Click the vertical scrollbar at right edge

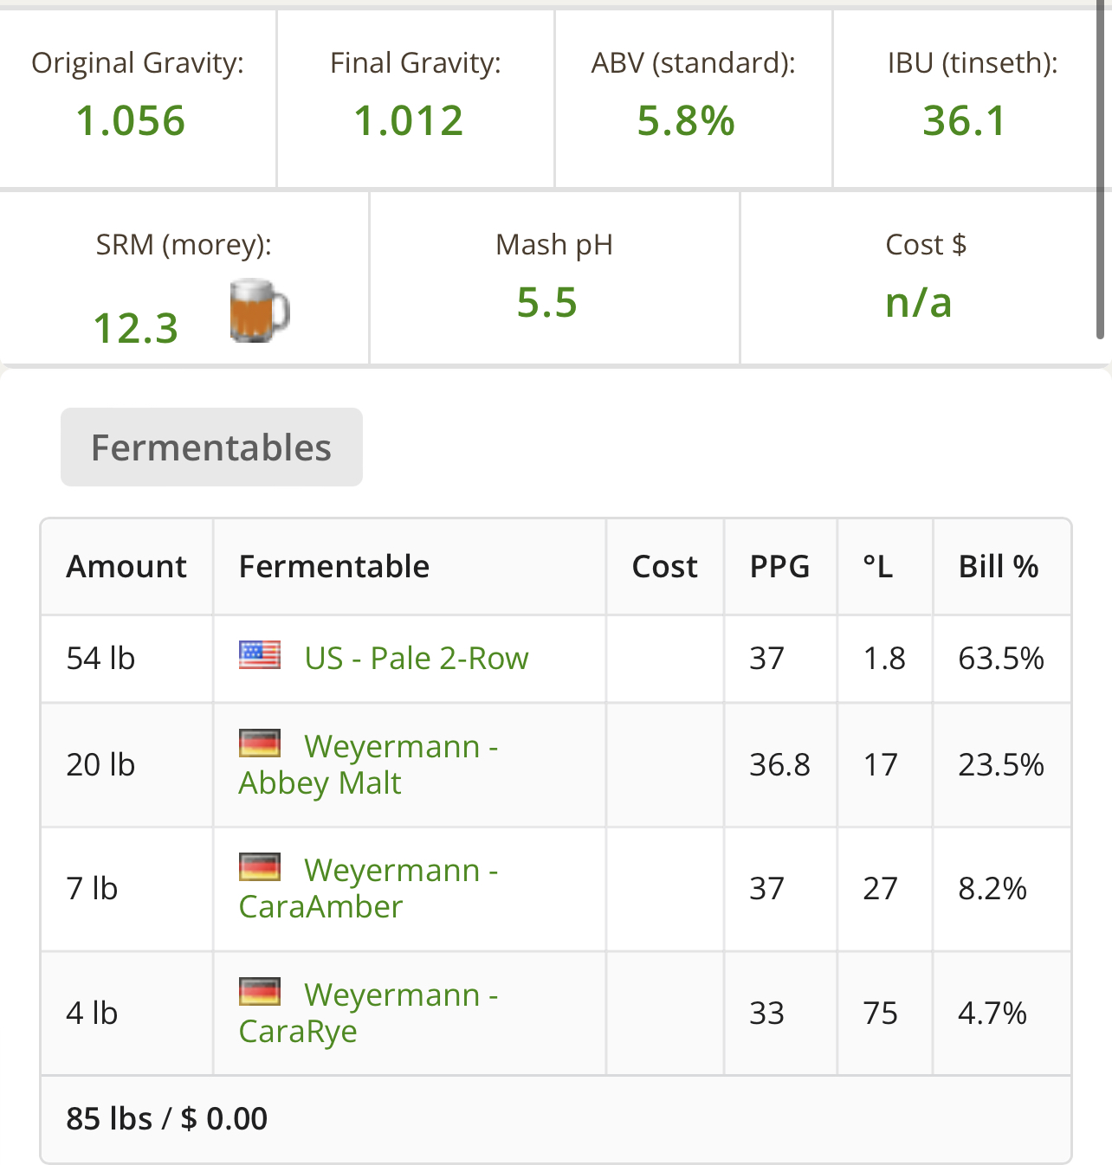pyautogui.click(x=1101, y=173)
